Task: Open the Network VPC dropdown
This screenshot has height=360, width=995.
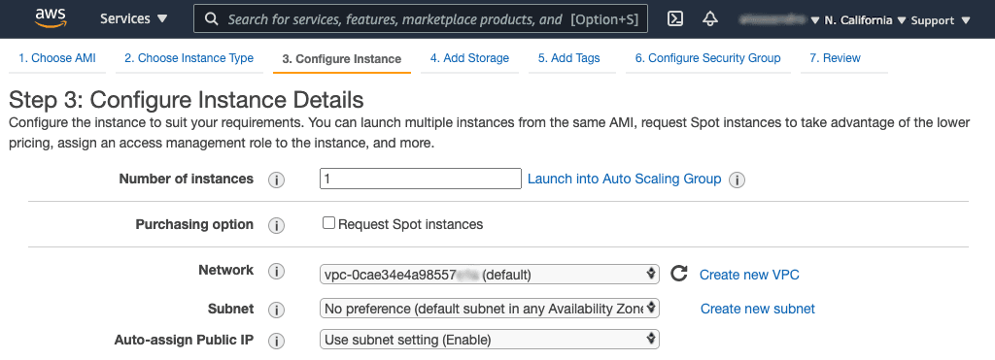Action: point(490,275)
